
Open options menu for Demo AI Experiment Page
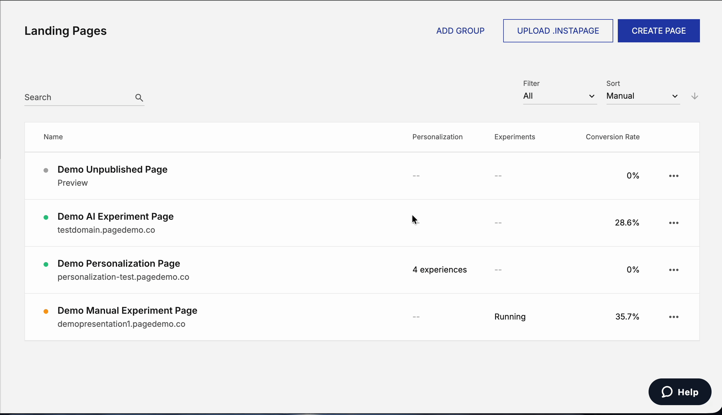pos(674,223)
